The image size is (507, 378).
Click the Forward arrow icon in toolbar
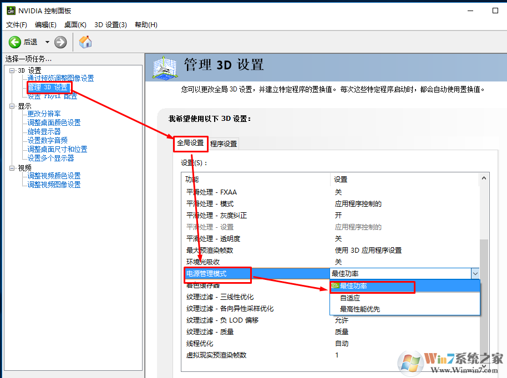click(60, 42)
